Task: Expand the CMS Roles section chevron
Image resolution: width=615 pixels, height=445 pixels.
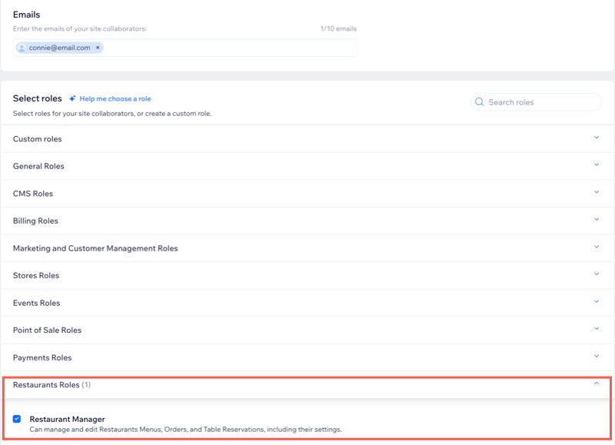Action: pyautogui.click(x=597, y=192)
